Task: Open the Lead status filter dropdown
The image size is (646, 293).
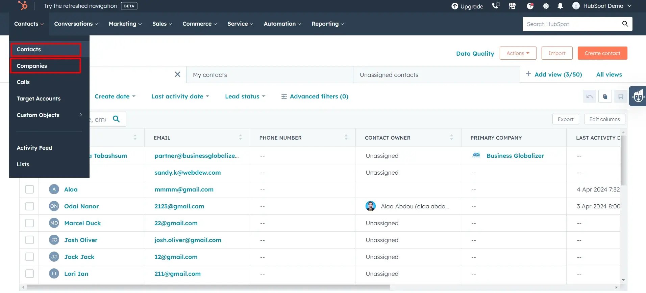Action: tap(245, 96)
